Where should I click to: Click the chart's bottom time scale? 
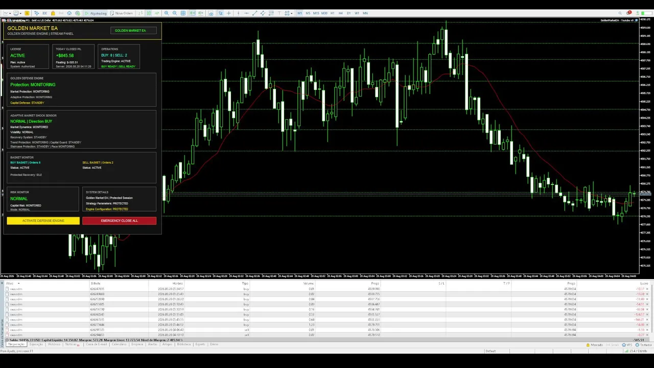click(x=319, y=277)
